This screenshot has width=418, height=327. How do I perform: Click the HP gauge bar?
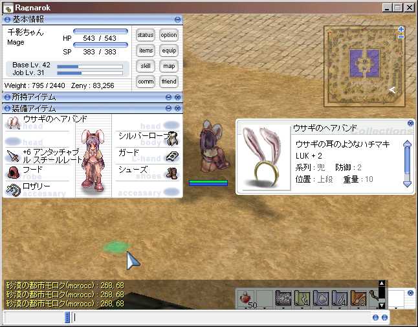[100, 31]
